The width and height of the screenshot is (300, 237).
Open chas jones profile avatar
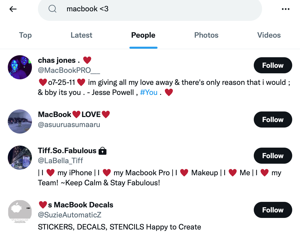click(20, 67)
